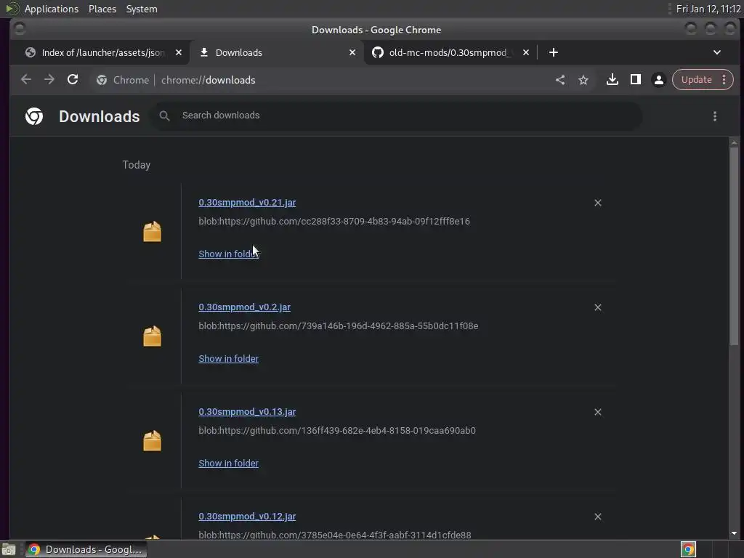Click the Downloads - Google Chrome taskbar button
The width and height of the screenshot is (744, 558).
pos(86,549)
